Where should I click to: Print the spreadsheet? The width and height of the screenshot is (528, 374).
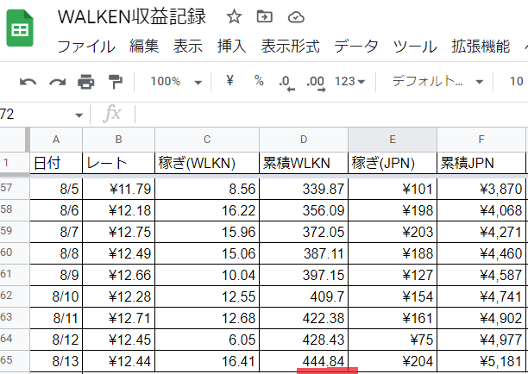point(86,82)
